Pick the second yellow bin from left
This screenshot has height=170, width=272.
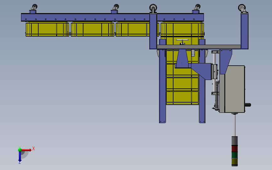pyautogui.click(x=92, y=29)
